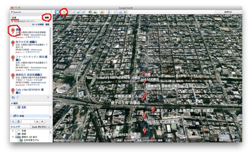252x156 pixels.
Task: Open the ebisubashi.or.jp link
Action: point(38,35)
